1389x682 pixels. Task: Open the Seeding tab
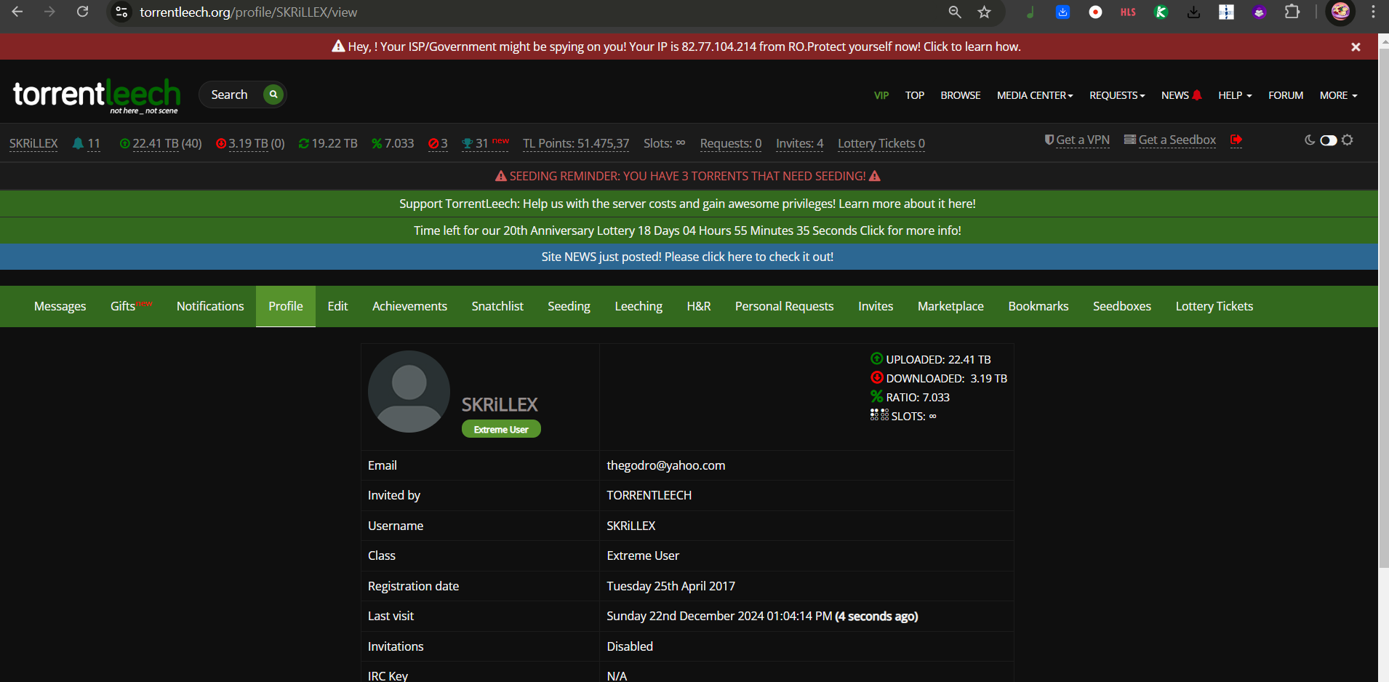[569, 306]
